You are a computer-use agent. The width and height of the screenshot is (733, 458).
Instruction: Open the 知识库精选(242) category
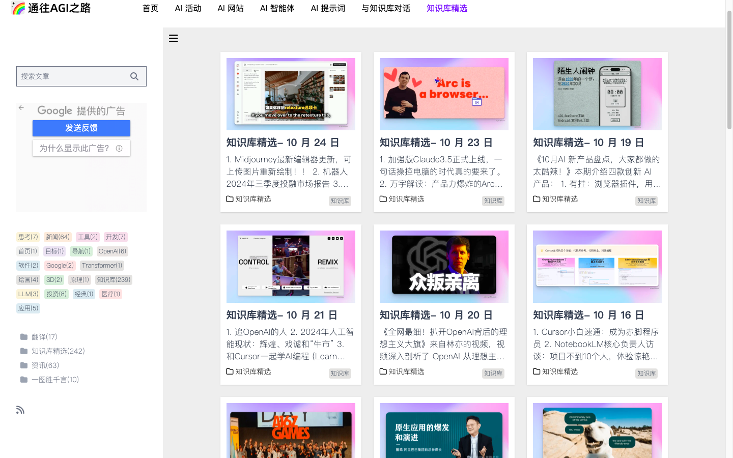[x=58, y=351]
